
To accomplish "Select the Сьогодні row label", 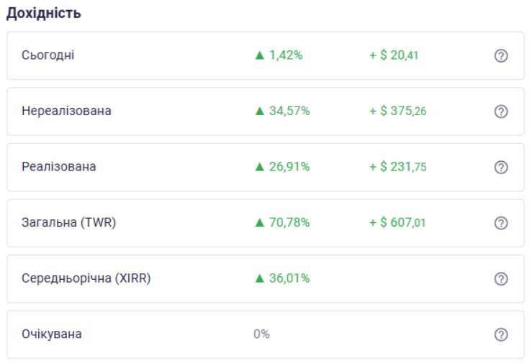I will pos(48,55).
